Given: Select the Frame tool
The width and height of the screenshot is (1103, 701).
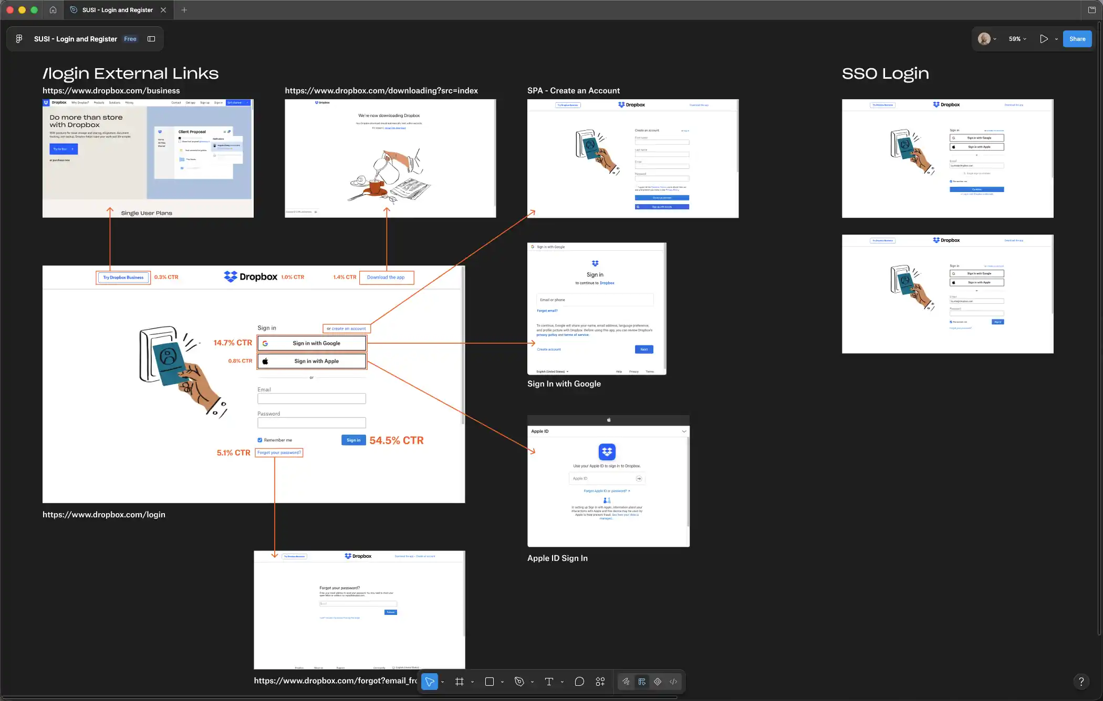Looking at the screenshot, I should point(460,682).
